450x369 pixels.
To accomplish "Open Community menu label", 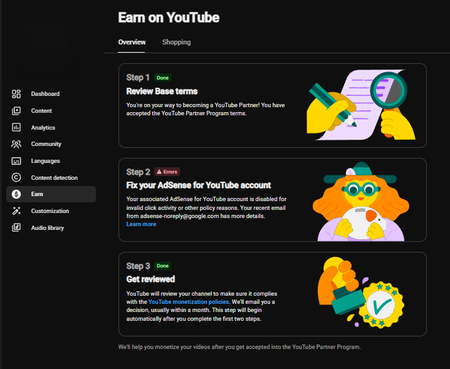I will tap(46, 144).
